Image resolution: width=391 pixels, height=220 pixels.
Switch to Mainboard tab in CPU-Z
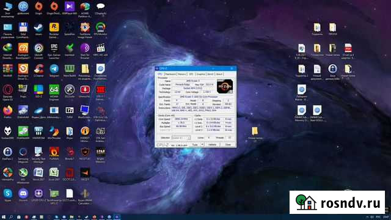click(170, 74)
